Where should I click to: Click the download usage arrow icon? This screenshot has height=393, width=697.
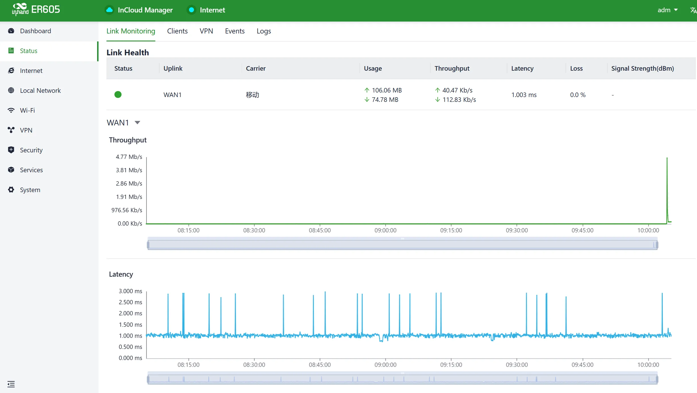click(x=367, y=100)
